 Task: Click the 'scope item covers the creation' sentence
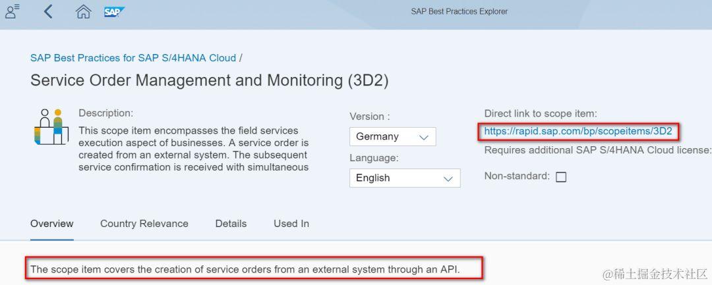[245, 270]
